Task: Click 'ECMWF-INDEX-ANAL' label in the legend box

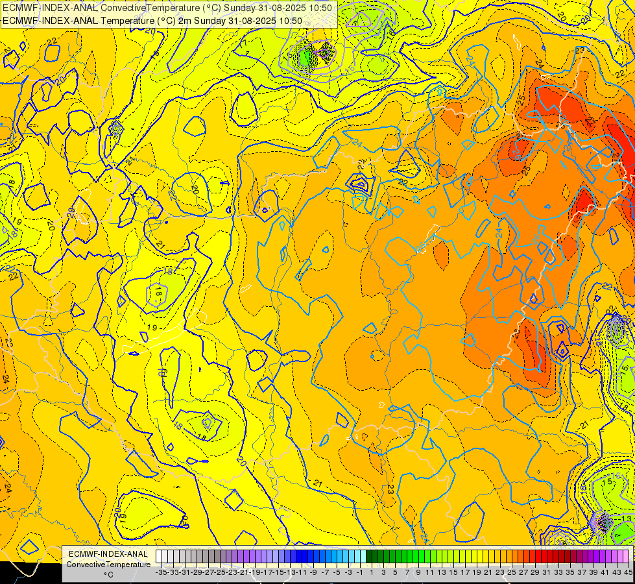Action: tap(108, 554)
